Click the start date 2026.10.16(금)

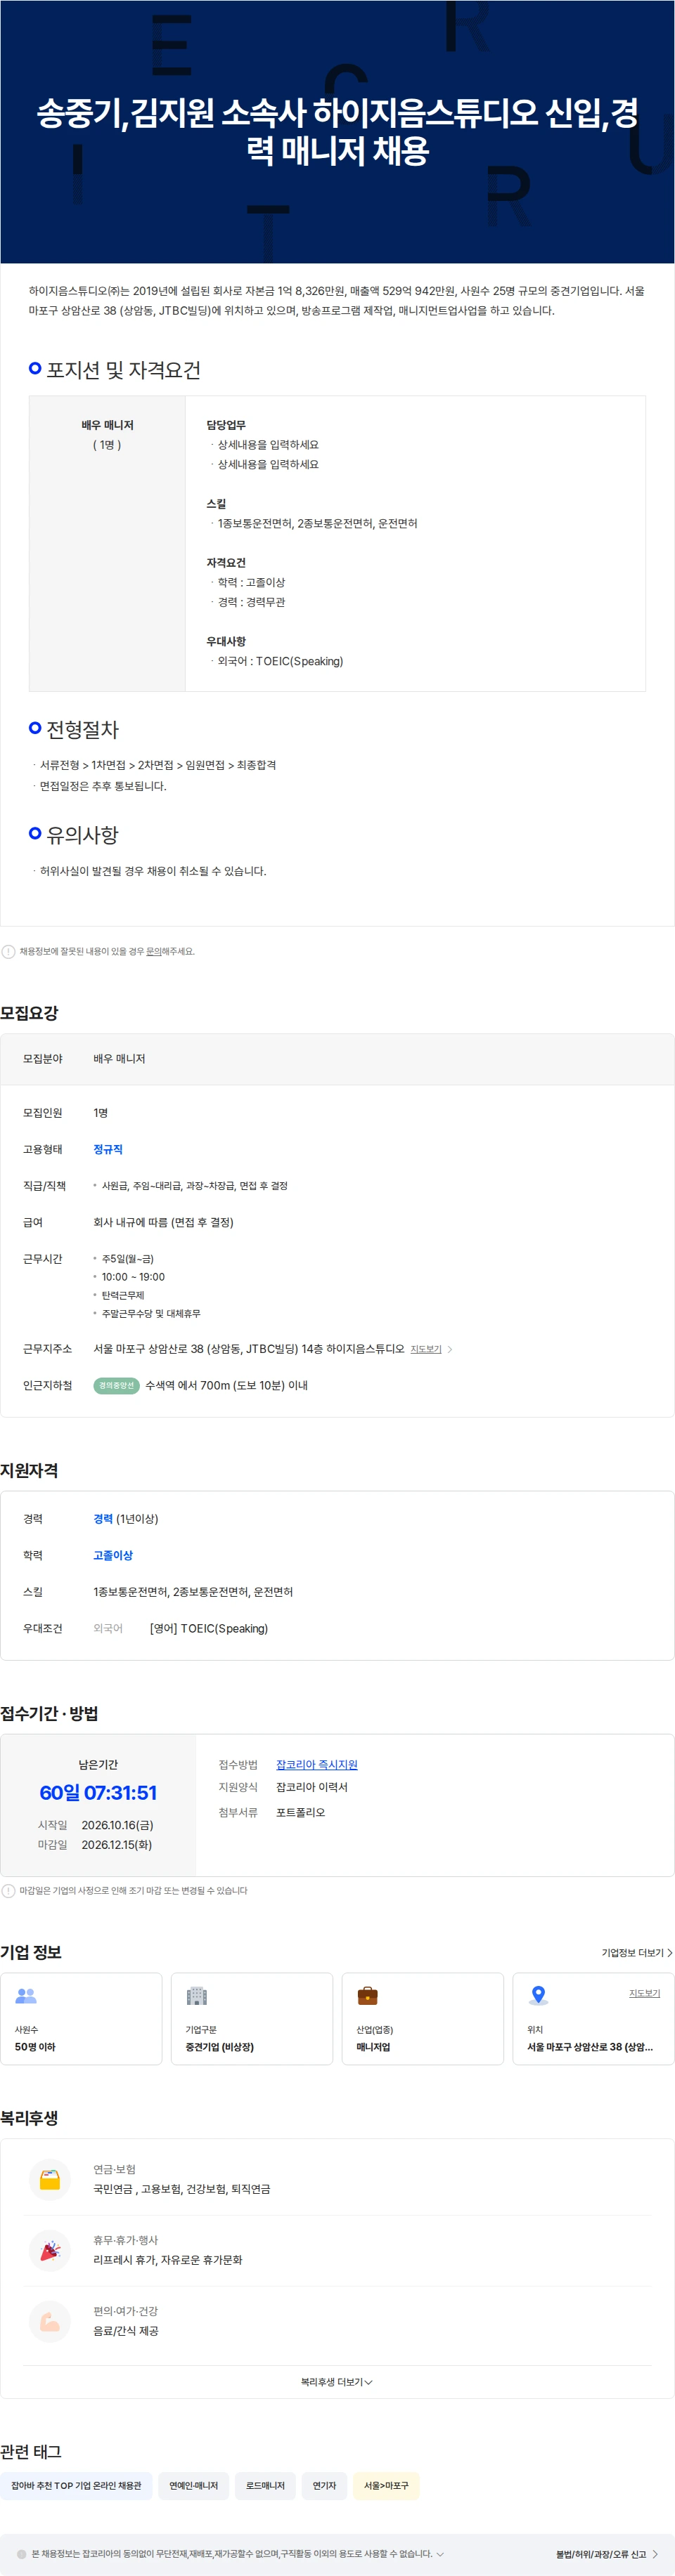click(117, 1825)
